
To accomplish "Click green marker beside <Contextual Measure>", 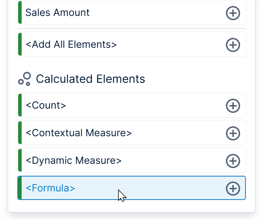I will 20,133.
